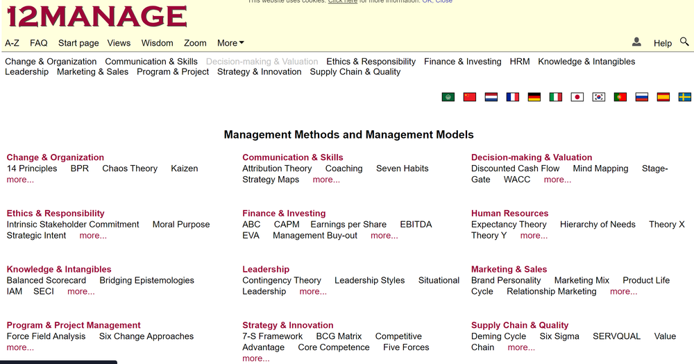Expand the More dropdown menu
Image resolution: width=694 pixels, height=364 pixels.
coord(230,43)
